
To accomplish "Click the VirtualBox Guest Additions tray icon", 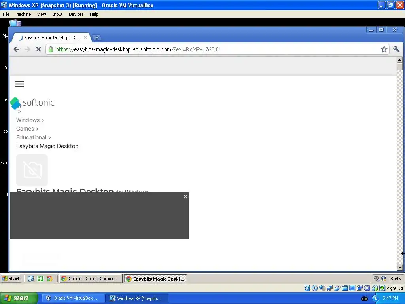I will (x=384, y=278).
